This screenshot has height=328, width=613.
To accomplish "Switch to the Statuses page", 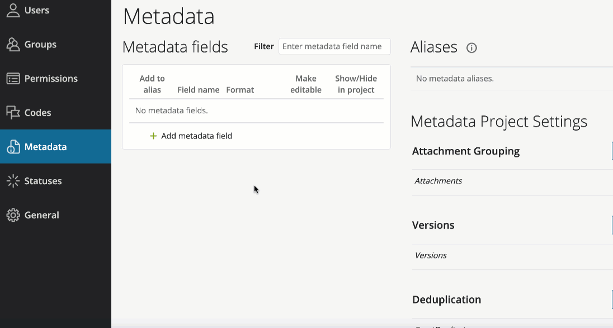I will point(55,181).
